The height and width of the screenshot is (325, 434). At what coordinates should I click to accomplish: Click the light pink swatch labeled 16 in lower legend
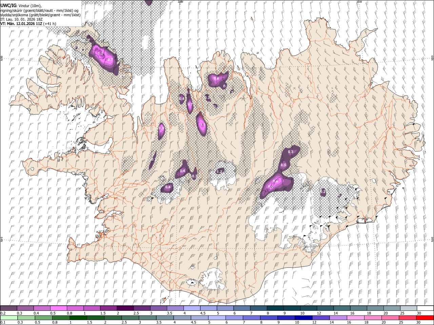(x=356, y=318)
